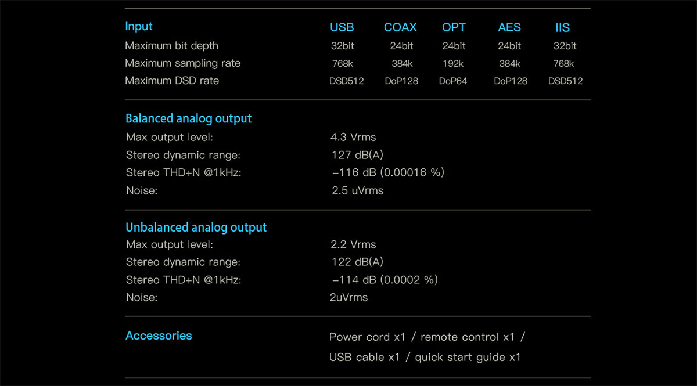Click the 127 dB(A) dynamic range value
Viewport: 697px width, 386px height.
point(357,155)
